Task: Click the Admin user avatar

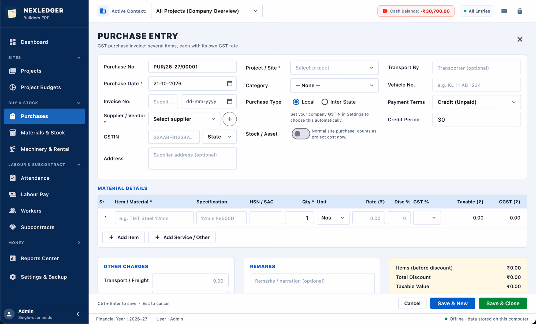Action: [x=9, y=314]
